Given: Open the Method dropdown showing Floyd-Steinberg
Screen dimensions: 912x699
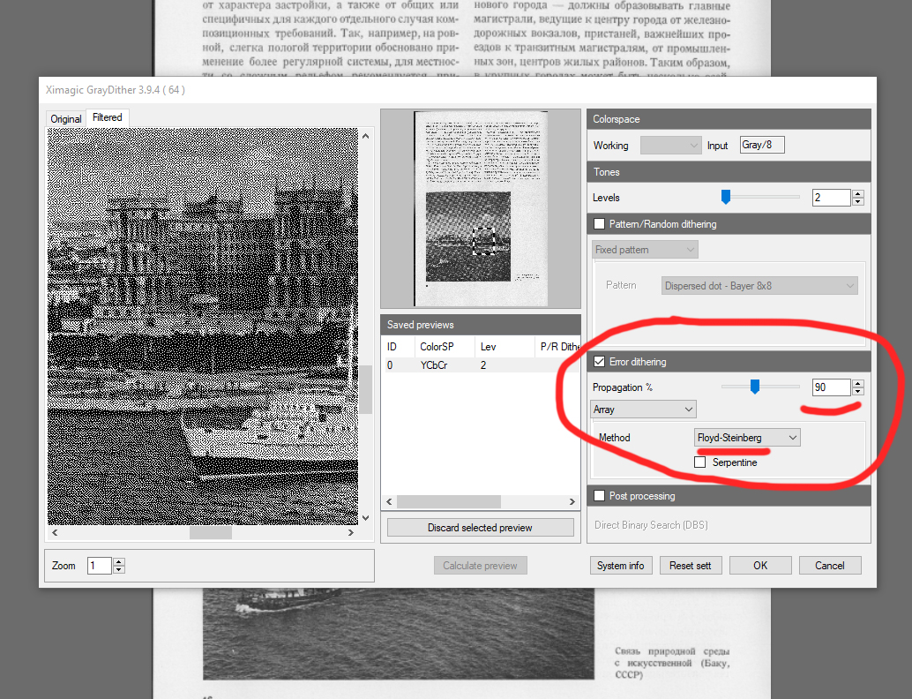Looking at the screenshot, I should pos(747,438).
